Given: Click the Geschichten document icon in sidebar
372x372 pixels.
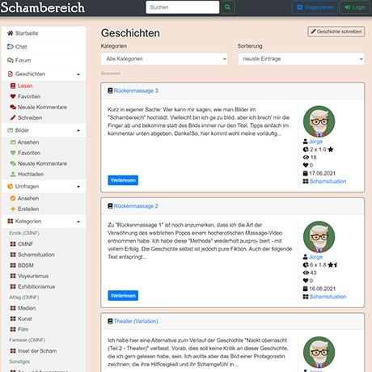Looking at the screenshot, I should [11, 74].
